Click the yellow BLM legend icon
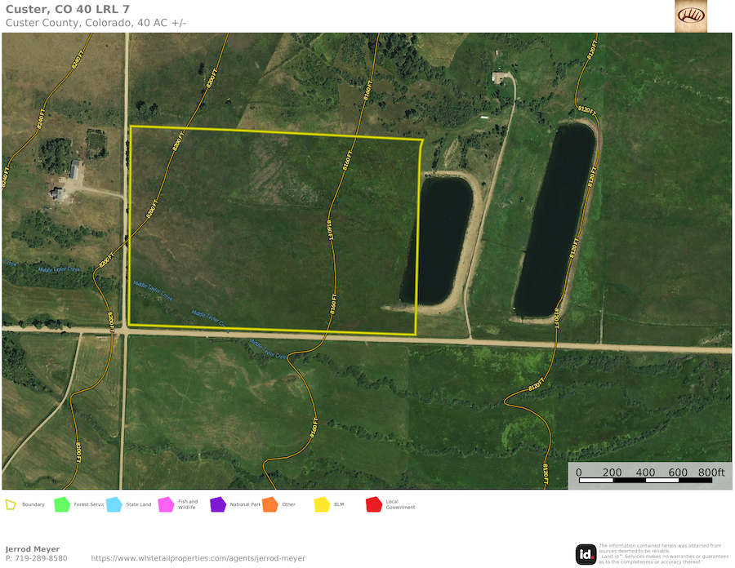Screen dimensions: 735x568 click(322, 504)
